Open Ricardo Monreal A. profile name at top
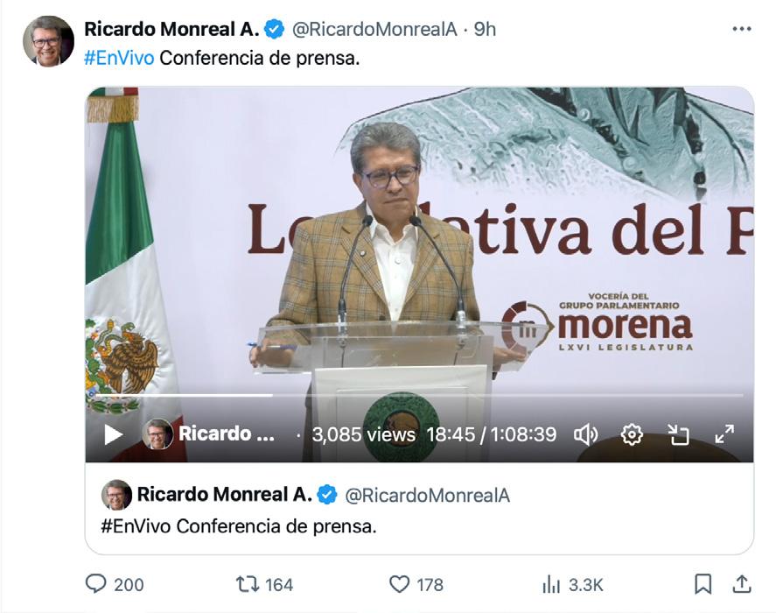Screen dimensions: 776x613 (x=171, y=29)
